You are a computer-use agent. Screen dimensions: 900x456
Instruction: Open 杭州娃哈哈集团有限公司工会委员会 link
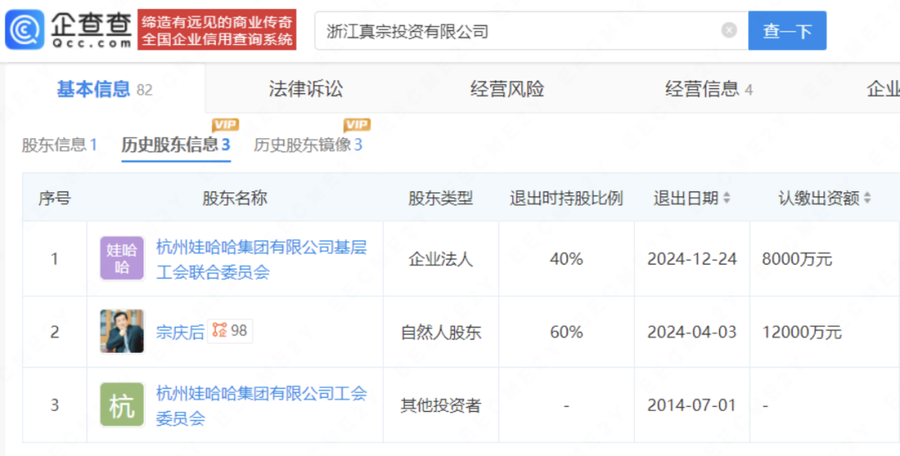point(261,405)
